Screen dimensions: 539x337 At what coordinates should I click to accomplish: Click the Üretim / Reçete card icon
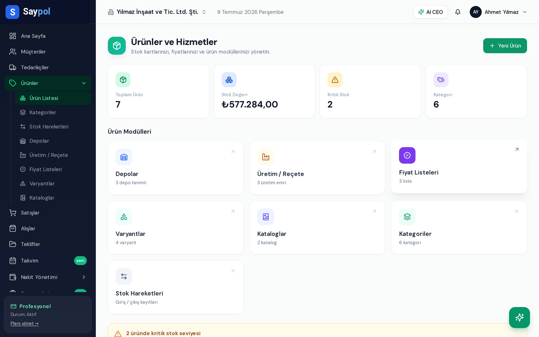(266, 157)
